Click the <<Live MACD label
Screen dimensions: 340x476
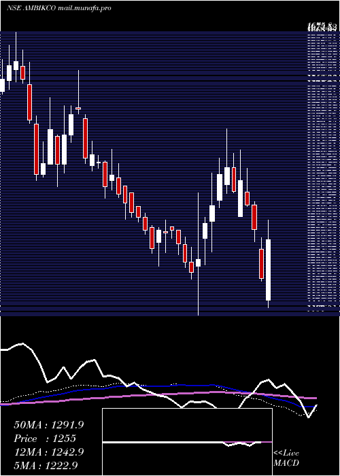[x=286, y=458]
